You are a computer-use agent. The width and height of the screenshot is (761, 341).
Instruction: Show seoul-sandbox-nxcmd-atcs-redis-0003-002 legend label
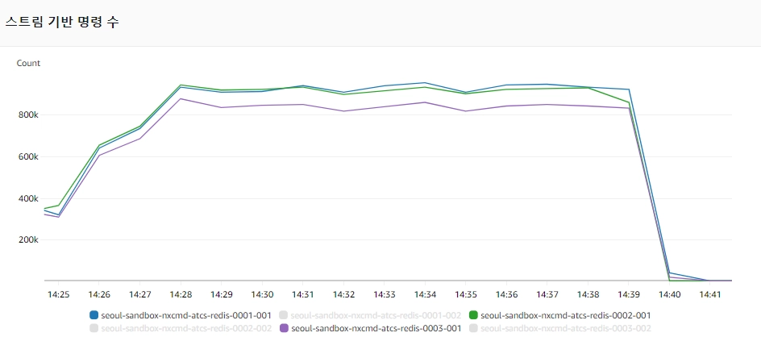click(566, 328)
